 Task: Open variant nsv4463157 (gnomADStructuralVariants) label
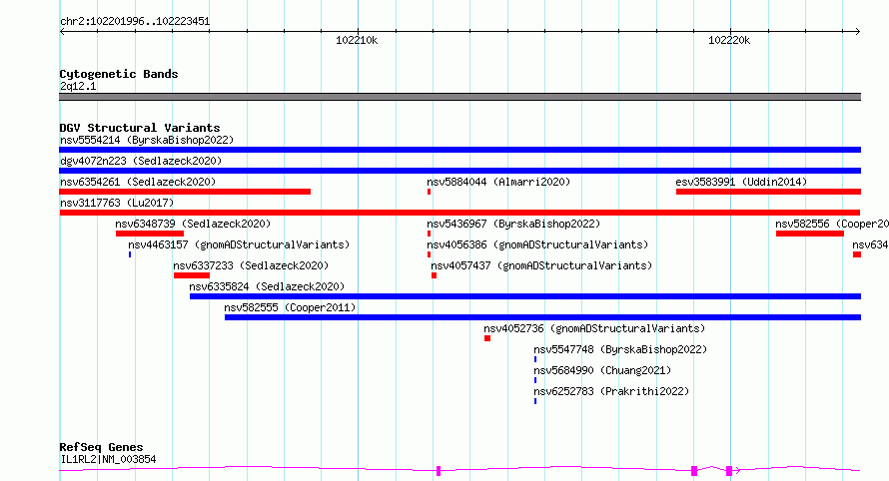click(x=239, y=244)
